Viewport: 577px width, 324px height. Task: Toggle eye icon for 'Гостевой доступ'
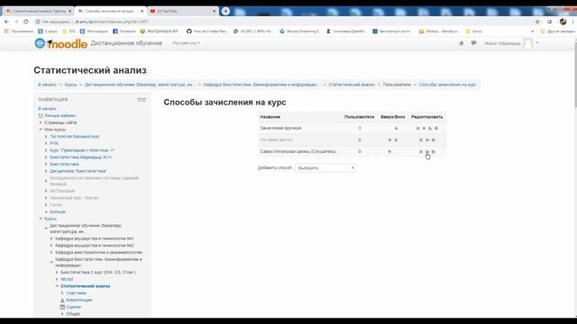point(427,140)
